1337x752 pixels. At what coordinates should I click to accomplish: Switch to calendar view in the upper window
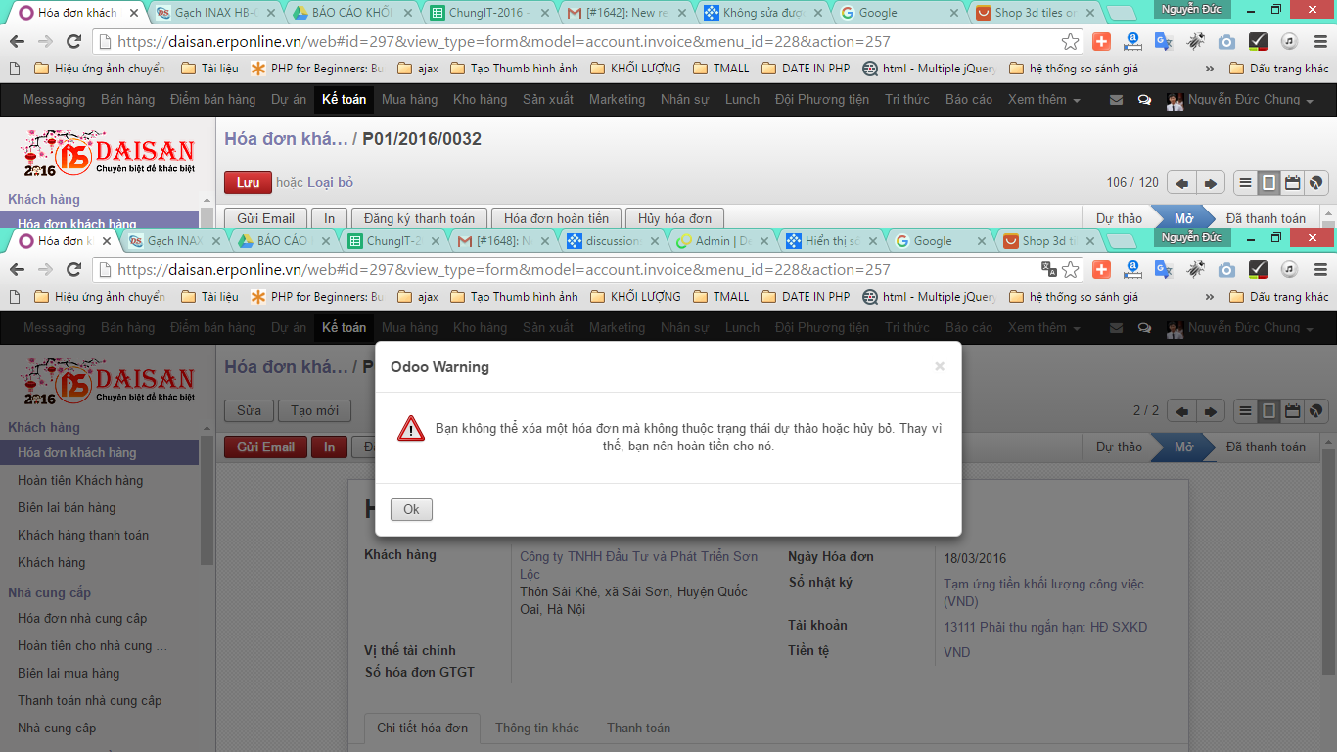(x=1292, y=183)
